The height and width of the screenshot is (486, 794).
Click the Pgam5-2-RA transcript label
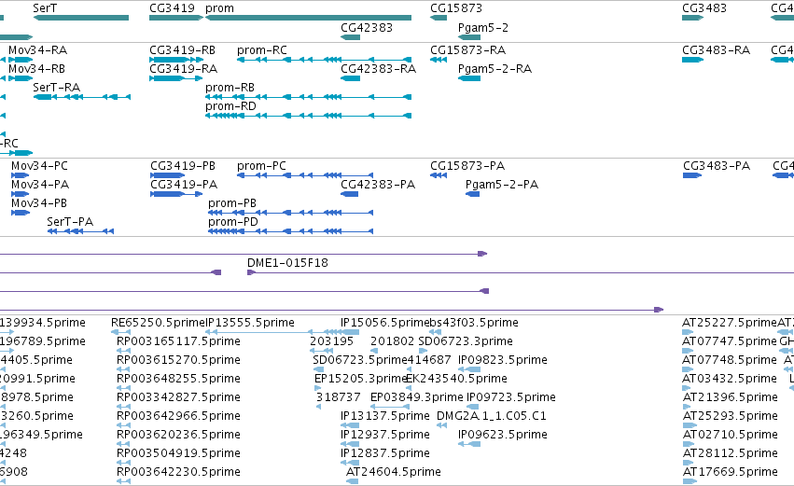click(x=495, y=69)
